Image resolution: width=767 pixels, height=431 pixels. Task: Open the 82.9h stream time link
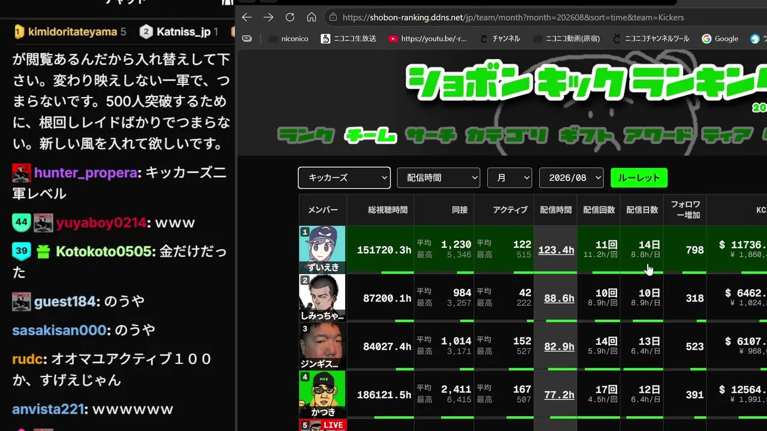559,347
